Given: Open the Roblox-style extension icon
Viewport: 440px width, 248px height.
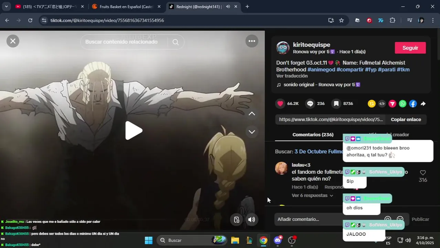Looking at the screenshot, I should (x=357, y=20).
